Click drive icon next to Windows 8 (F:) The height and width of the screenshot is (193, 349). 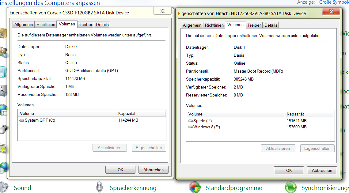click(190, 127)
